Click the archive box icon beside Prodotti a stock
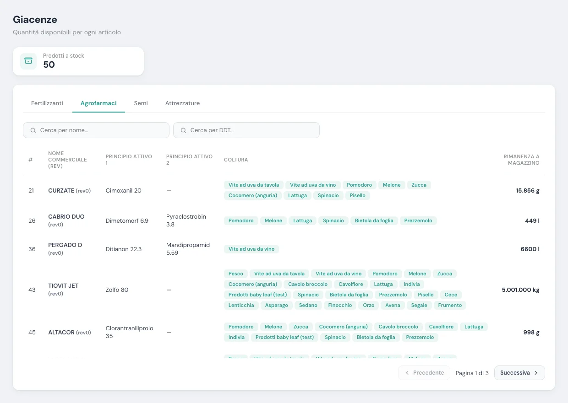Image resolution: width=568 pixels, height=403 pixels. coord(28,61)
